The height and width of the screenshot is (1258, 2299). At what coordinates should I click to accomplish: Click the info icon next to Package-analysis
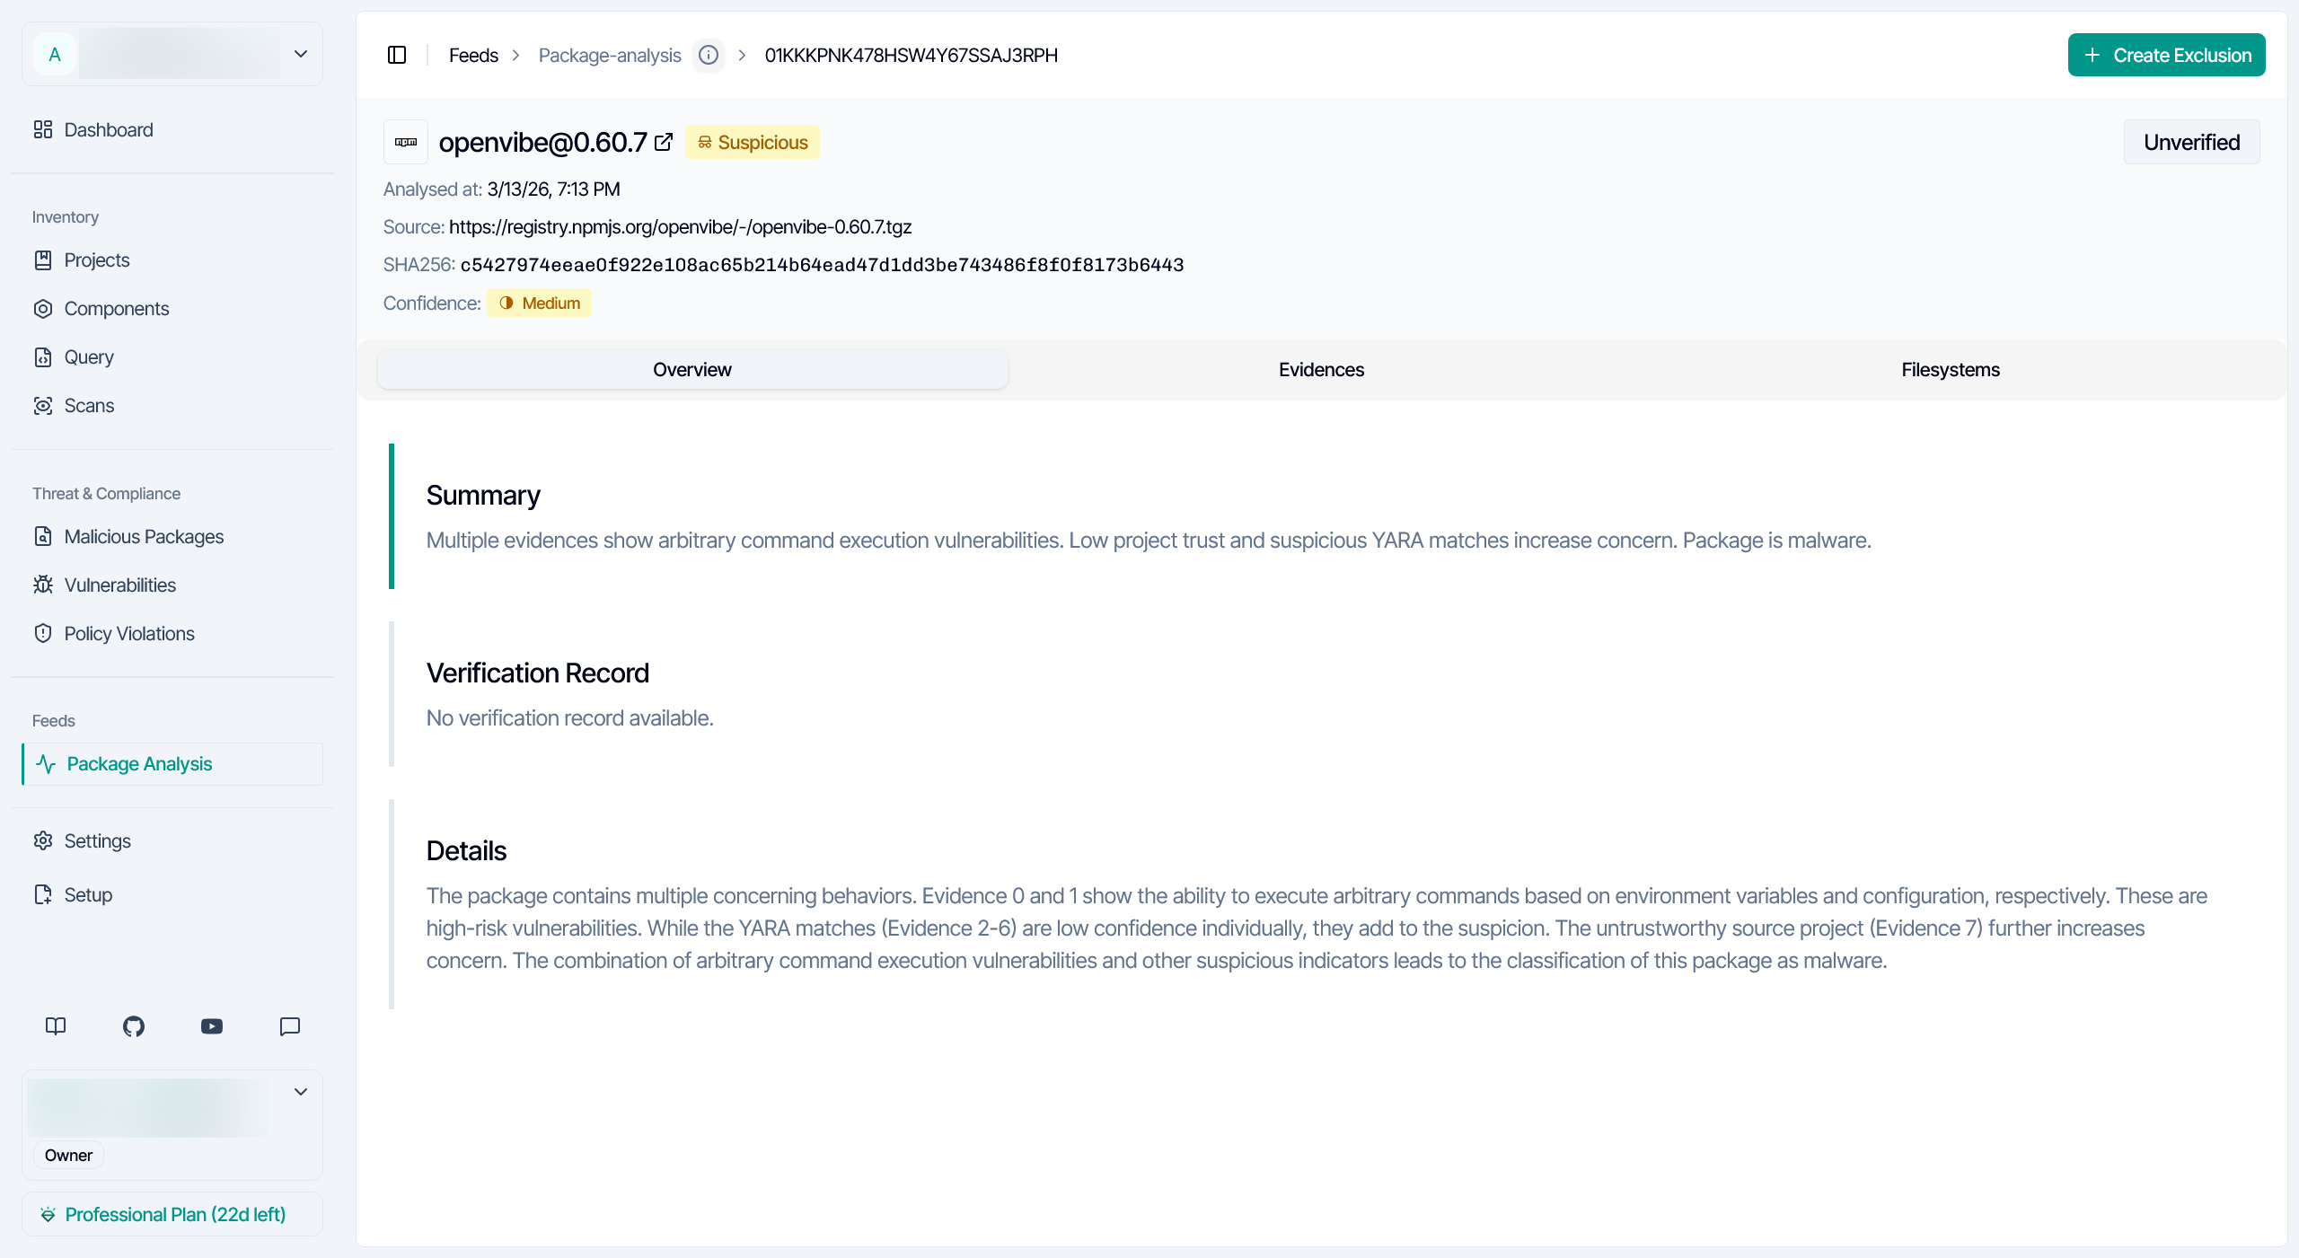pos(709,55)
